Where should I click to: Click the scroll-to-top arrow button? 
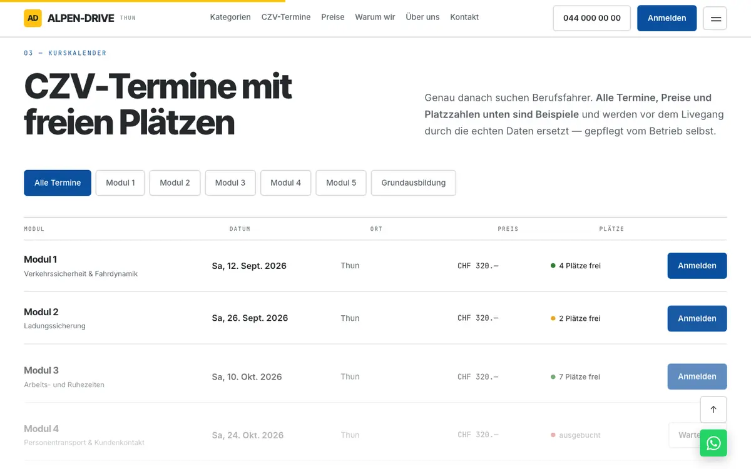tap(713, 410)
